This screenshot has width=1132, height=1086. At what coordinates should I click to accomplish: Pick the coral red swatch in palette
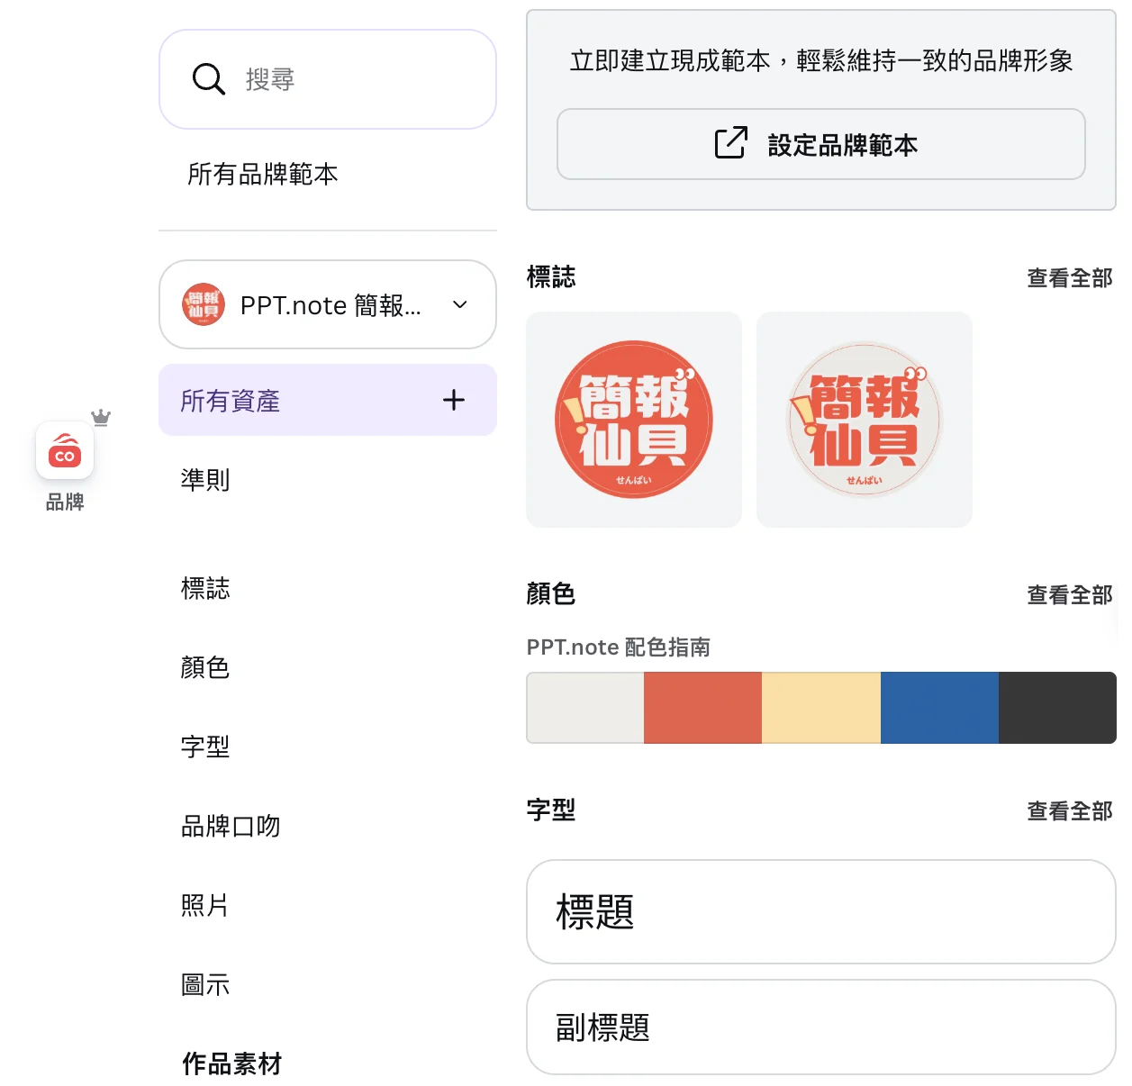click(702, 708)
